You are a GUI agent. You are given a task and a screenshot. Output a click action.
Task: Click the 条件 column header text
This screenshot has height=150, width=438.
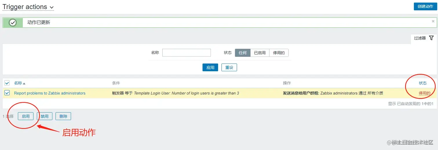[x=116, y=83]
